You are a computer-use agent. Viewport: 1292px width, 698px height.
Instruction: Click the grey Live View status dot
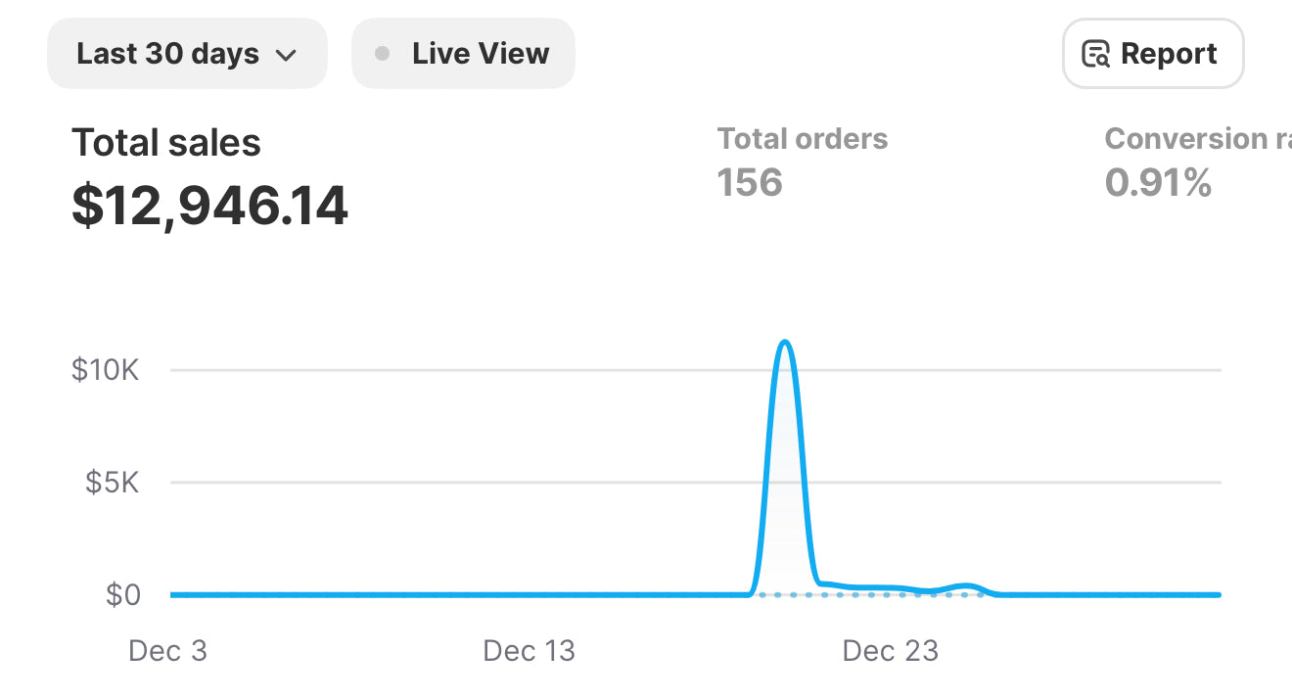tap(383, 54)
